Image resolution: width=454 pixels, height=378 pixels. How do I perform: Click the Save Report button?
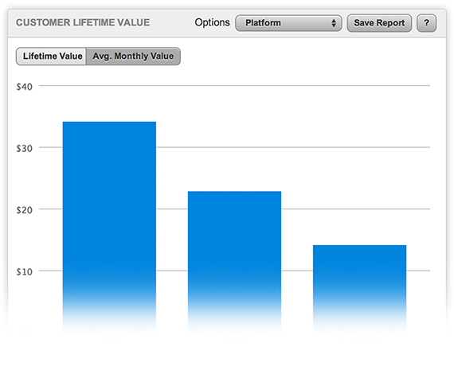pos(379,23)
